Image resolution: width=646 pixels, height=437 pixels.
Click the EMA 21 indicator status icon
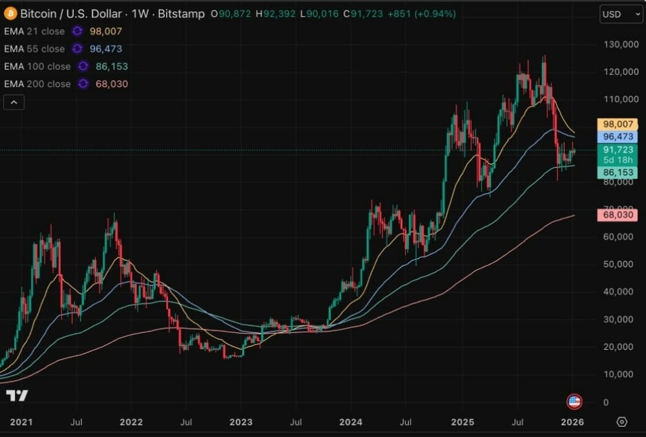[x=77, y=31]
